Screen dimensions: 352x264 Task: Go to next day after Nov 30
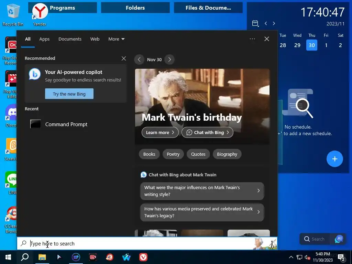(x=169, y=59)
